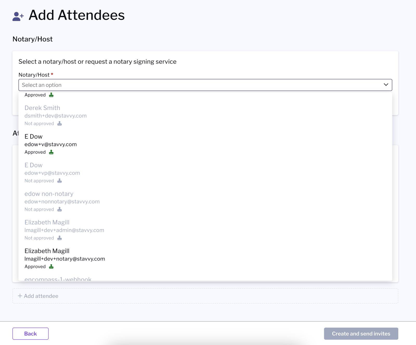Select Elizabeth Magill admin email entry
Screen dimensions: 416x345
(205, 230)
